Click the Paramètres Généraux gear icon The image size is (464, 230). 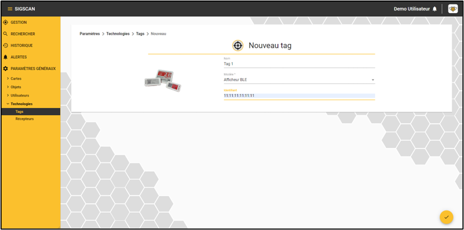pyautogui.click(x=5, y=68)
